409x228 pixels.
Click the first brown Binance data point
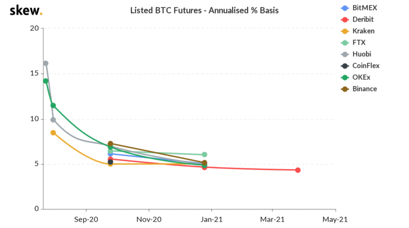(x=110, y=144)
